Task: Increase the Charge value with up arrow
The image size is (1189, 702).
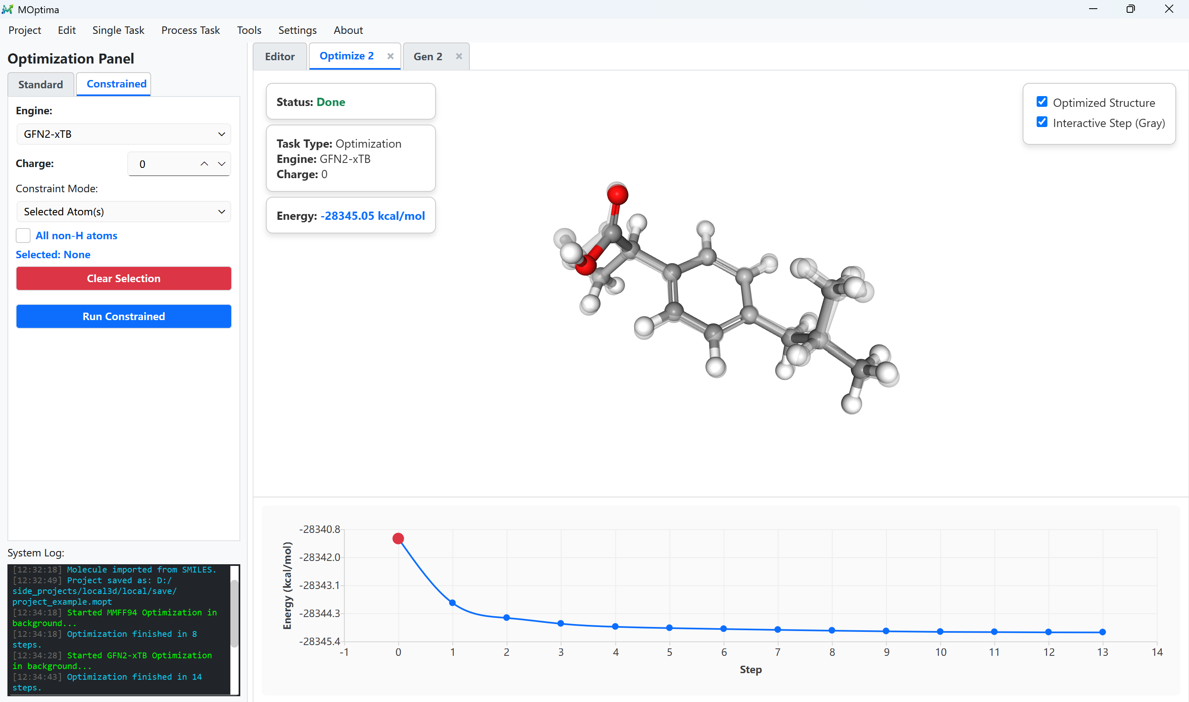Action: point(204,164)
